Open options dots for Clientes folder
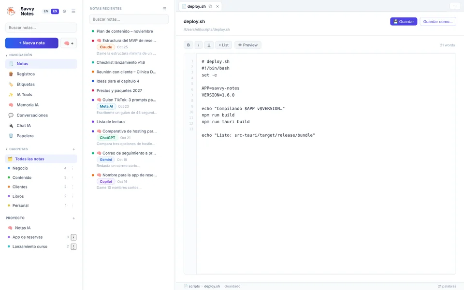Image resolution: width=464 pixels, height=290 pixels. point(72,187)
